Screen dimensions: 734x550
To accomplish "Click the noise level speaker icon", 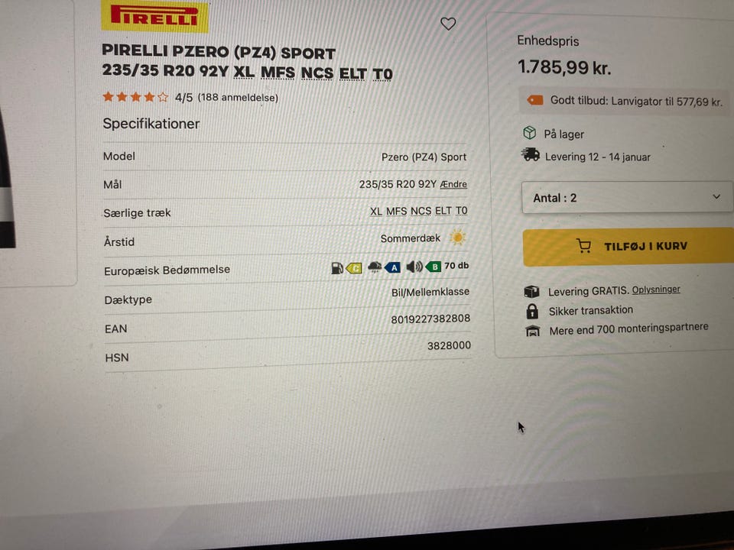I will click(414, 267).
